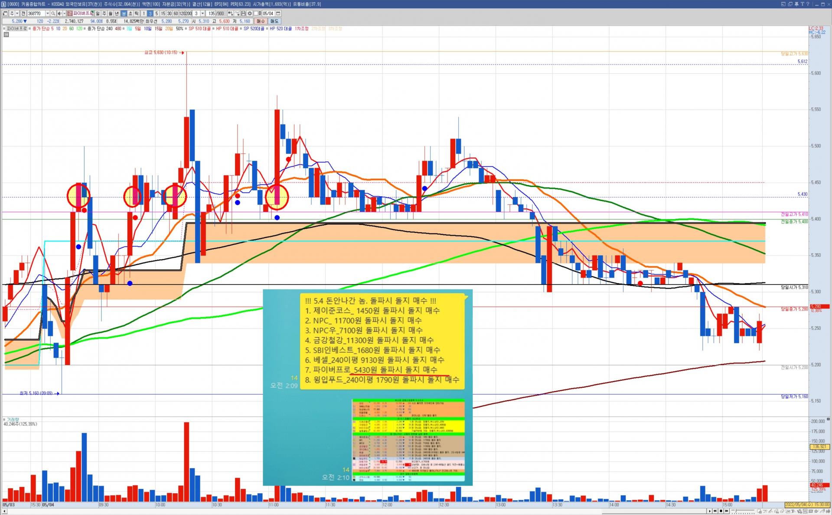Click the fast-forward playback button
This screenshot has height=515, width=832.
(727, 511)
